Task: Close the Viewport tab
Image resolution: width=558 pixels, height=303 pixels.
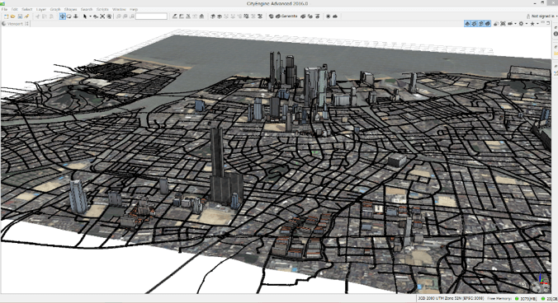Action: [x=26, y=24]
